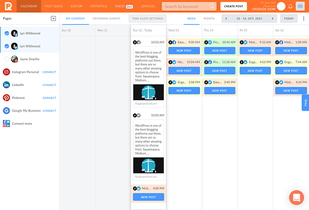Click the Today button
The image size is (309, 210).
pyautogui.click(x=289, y=18)
